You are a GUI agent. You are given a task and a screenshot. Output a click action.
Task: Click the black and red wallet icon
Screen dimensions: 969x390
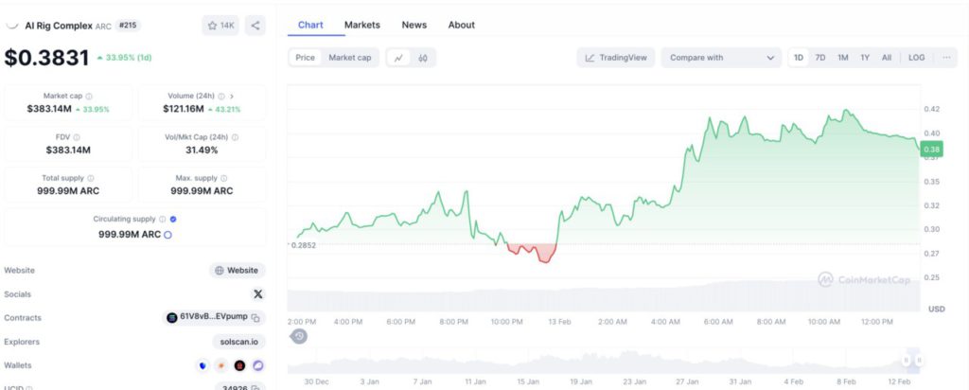(x=239, y=366)
